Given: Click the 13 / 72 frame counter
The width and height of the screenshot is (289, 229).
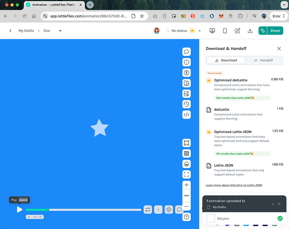Looking at the screenshot, I should 35,217.
